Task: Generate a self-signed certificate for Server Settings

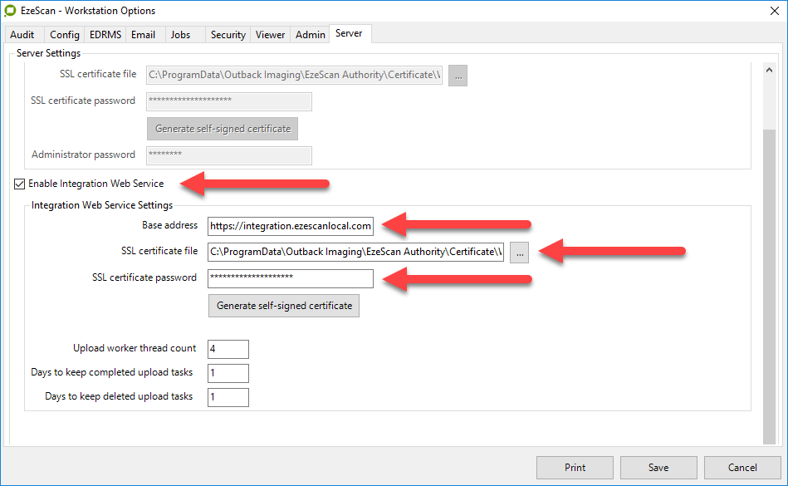Action: click(222, 128)
